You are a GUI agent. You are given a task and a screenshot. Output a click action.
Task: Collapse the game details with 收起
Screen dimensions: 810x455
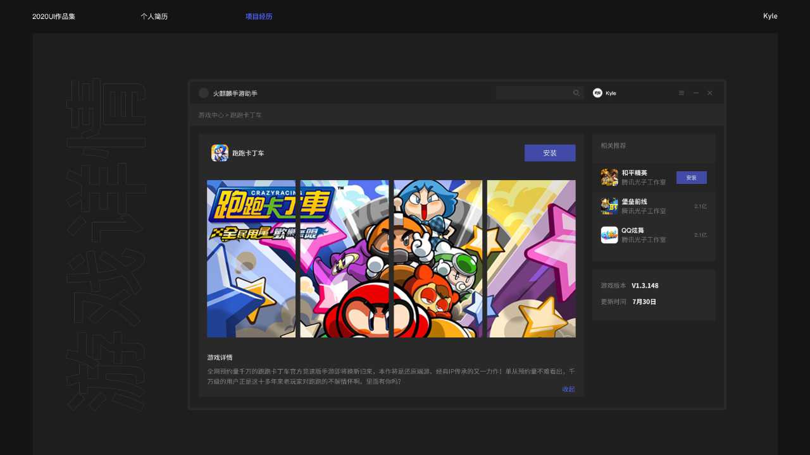pos(569,389)
